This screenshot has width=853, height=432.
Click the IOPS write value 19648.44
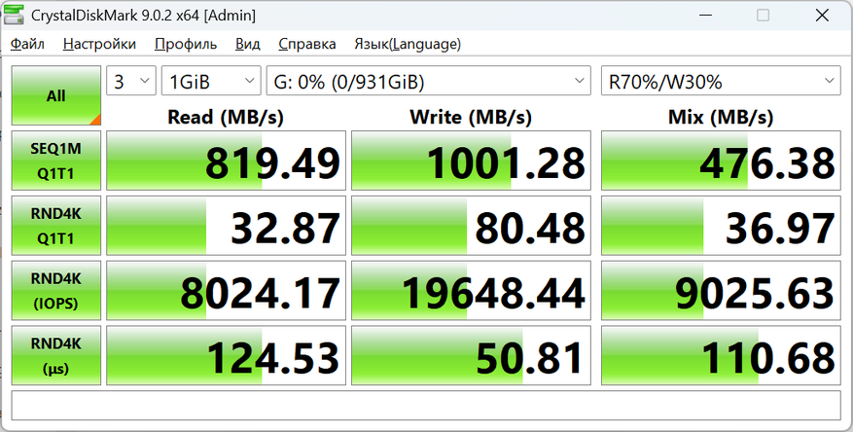(x=471, y=291)
